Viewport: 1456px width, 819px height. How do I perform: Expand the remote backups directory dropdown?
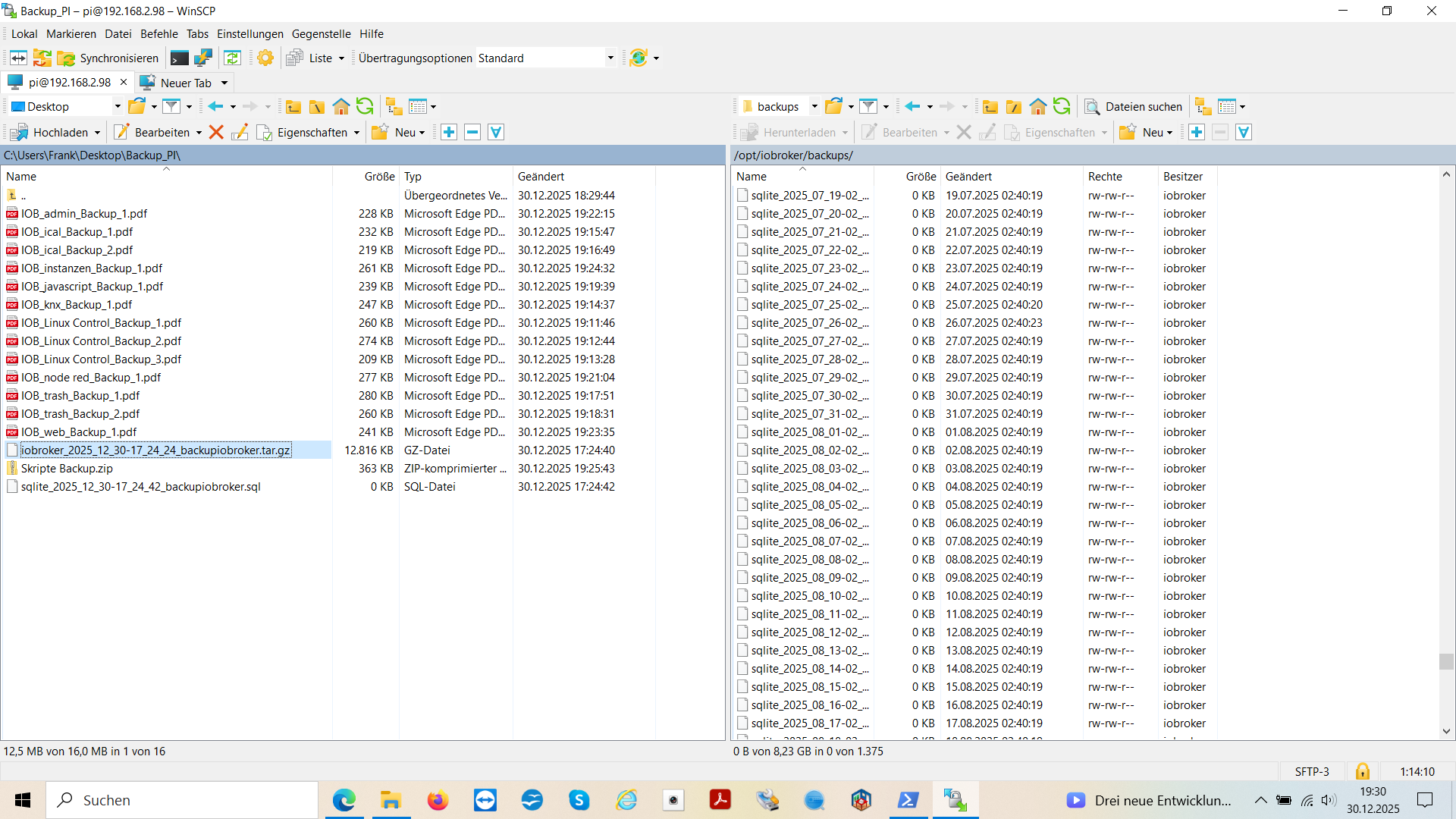tap(814, 107)
